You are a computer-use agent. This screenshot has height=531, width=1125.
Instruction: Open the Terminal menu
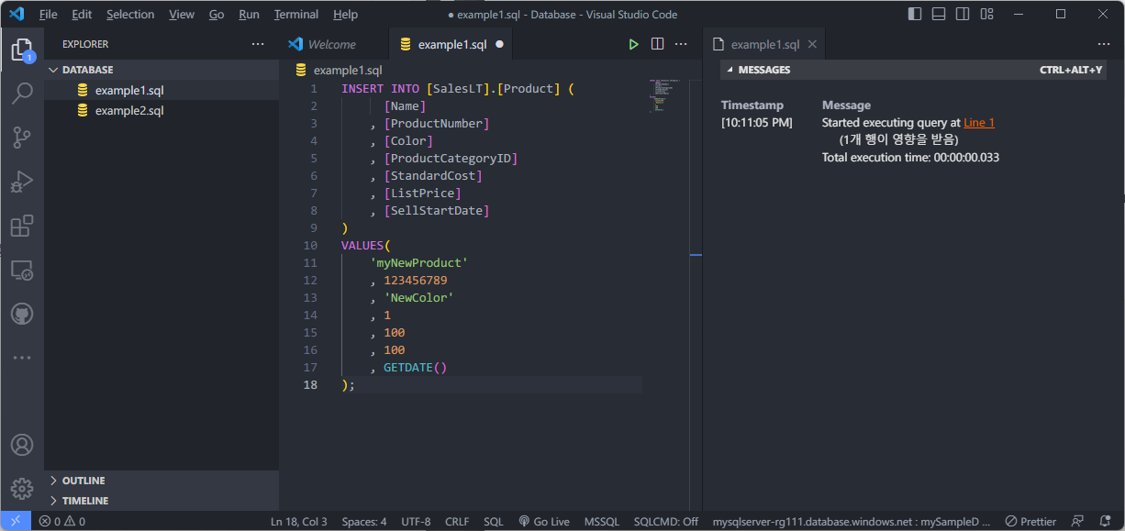(x=296, y=14)
